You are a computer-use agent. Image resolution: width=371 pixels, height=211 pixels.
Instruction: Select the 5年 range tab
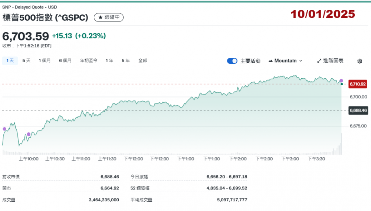point(125,60)
